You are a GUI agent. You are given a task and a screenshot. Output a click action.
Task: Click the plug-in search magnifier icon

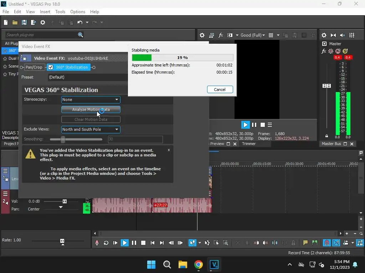pos(80,35)
